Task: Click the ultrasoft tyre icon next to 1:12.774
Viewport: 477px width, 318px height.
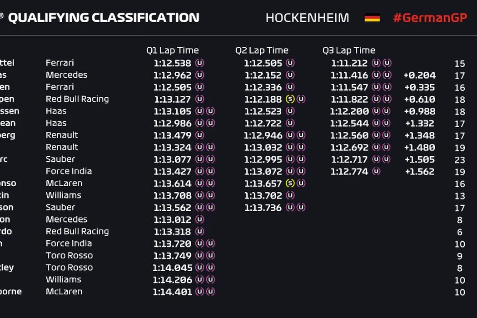Action: (x=376, y=171)
